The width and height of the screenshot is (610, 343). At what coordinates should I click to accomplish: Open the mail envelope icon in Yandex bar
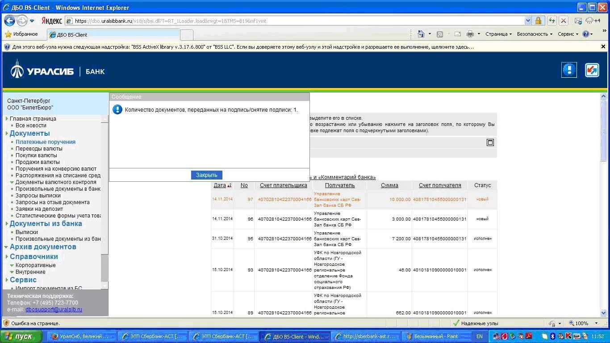578,21
